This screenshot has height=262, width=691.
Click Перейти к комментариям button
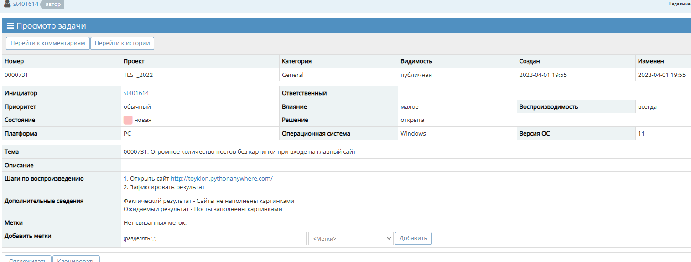click(48, 43)
